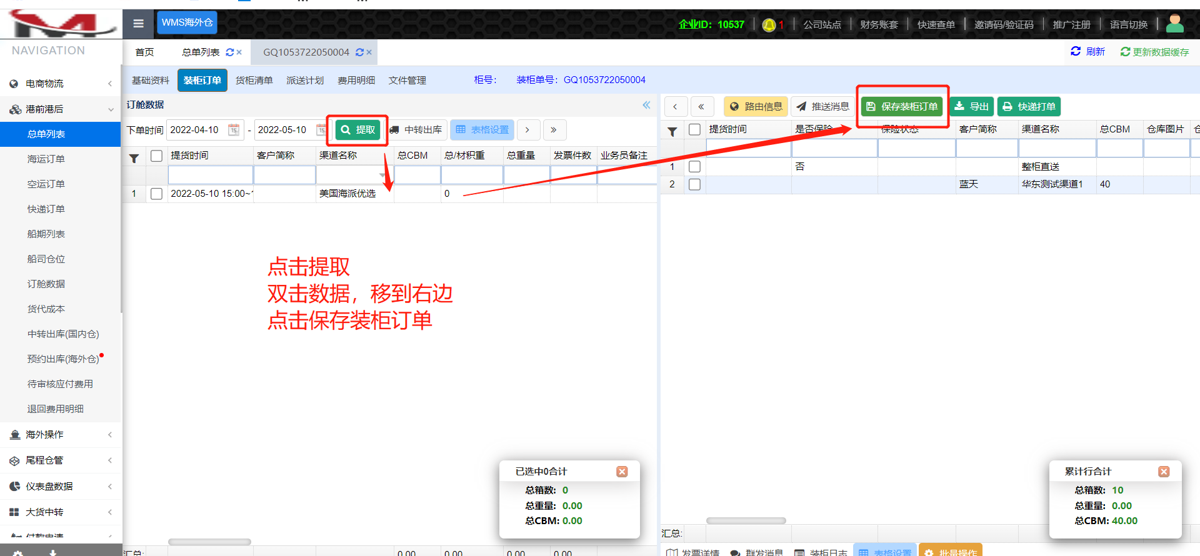Click the green 提取 search button
1200x556 pixels.
358,130
